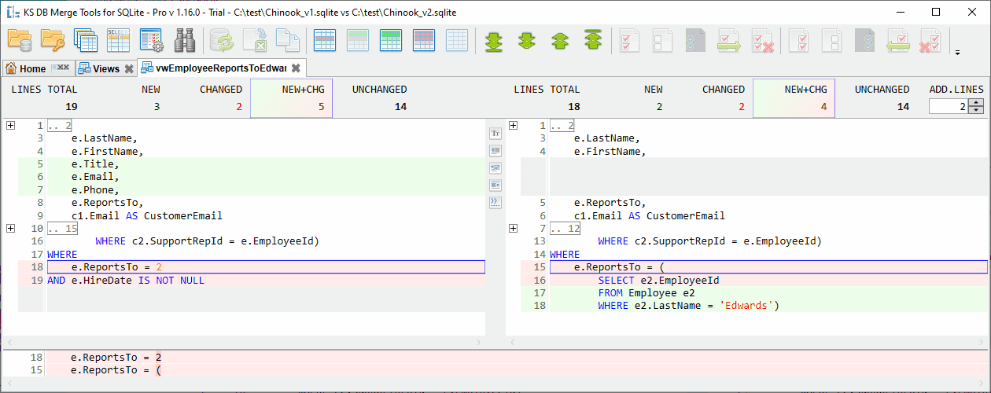Screen dimensions: 991x393
Task: Click the Home tab's small XX icon
Action: tap(61, 68)
